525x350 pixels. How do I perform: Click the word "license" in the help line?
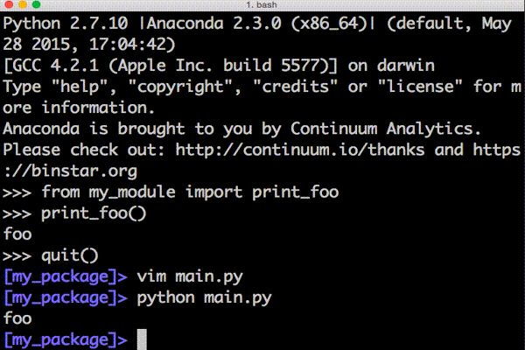[420, 87]
